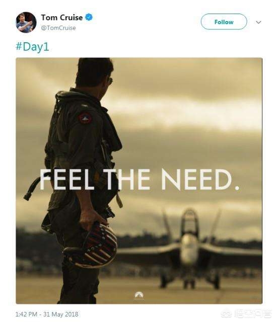Click the blurred fighter jet in photo

tap(189, 249)
